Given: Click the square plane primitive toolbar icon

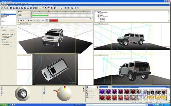Looking at the screenshot, I should click(x=17, y=8).
